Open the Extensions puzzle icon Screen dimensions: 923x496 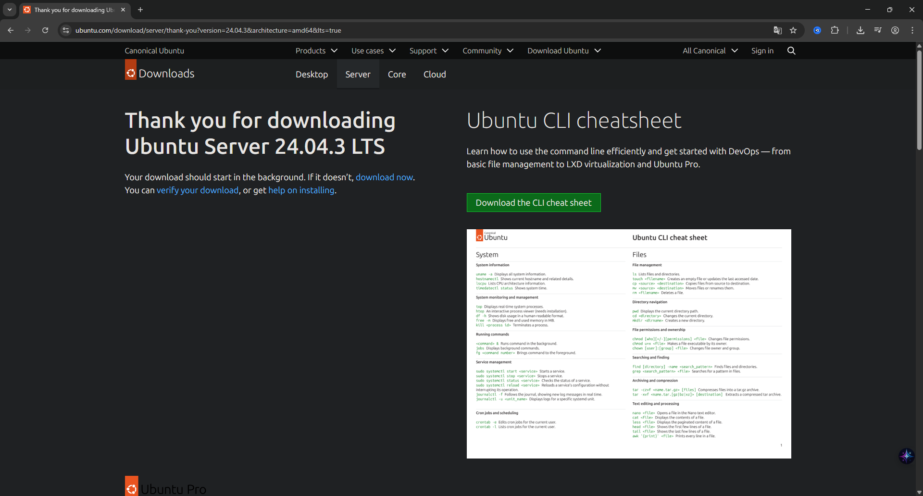(x=835, y=30)
